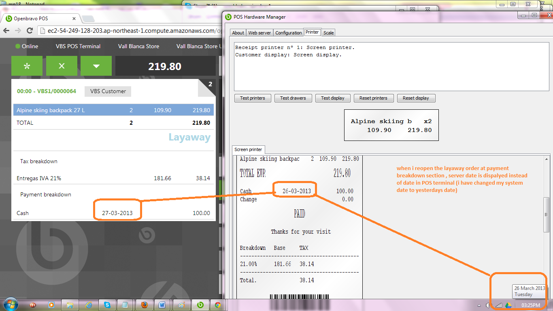Open Google Chrome from the taskbar
Viewport: 553px width, 311px height.
[218, 305]
